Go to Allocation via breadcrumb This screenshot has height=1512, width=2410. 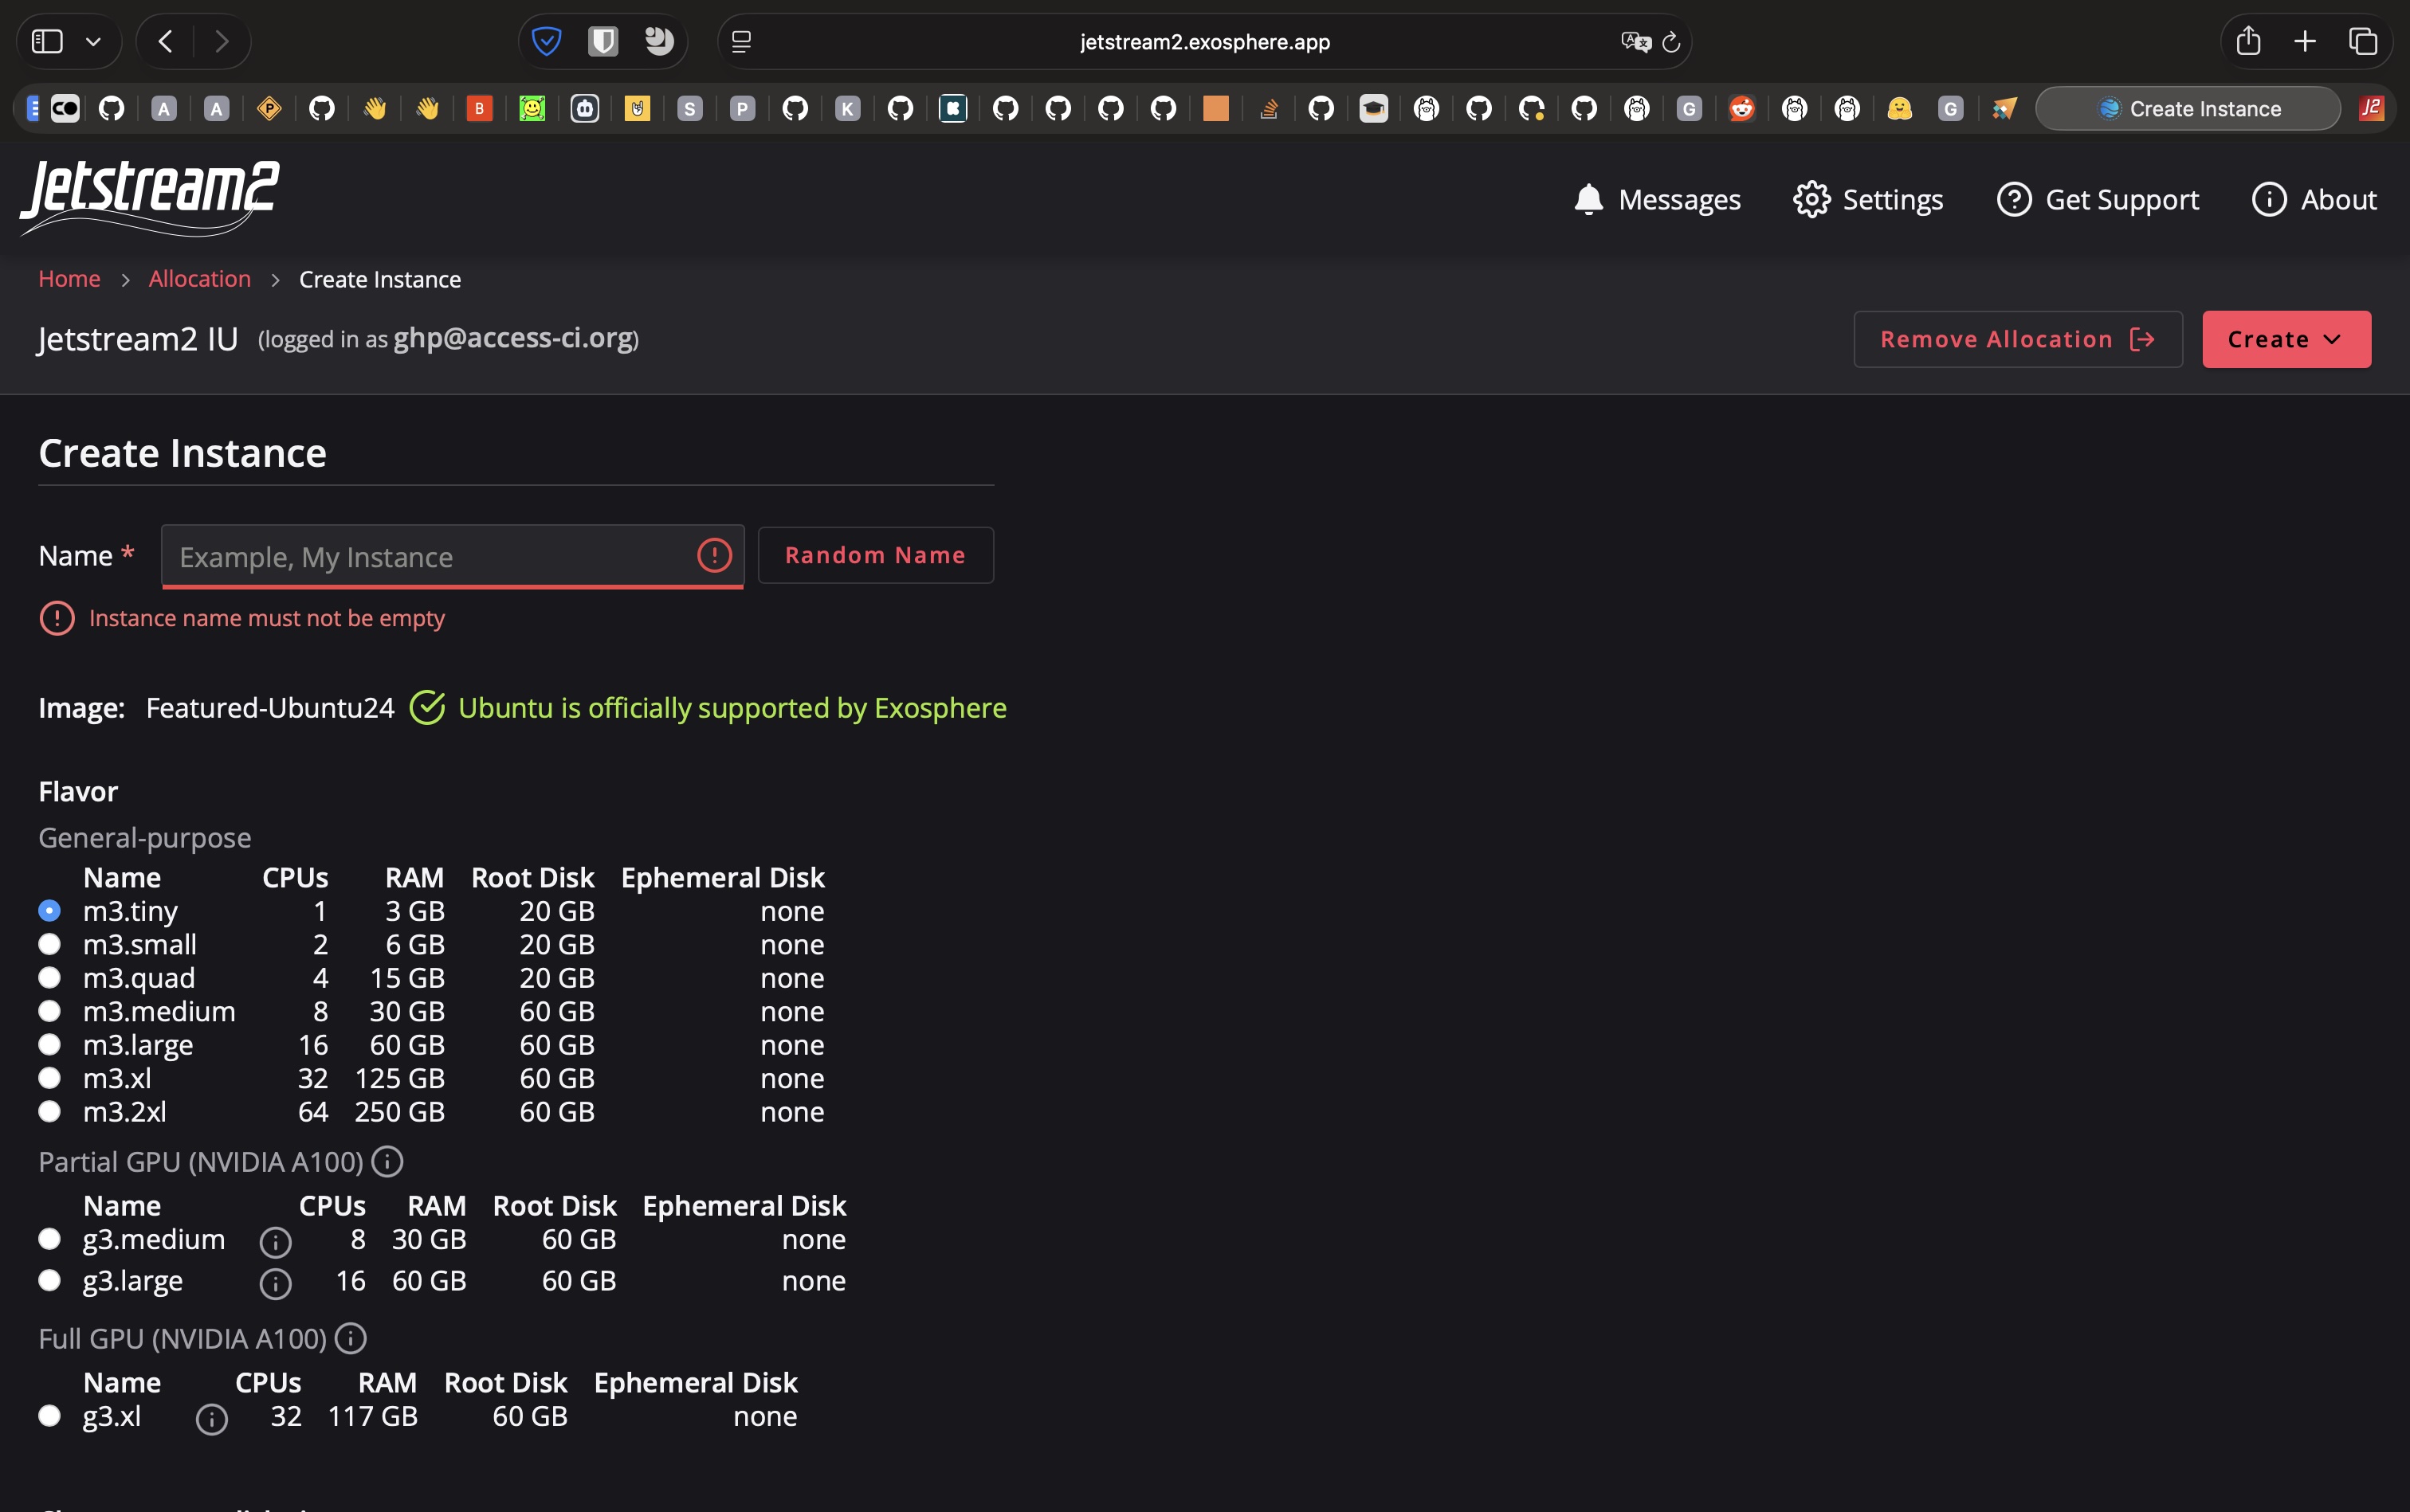tap(200, 279)
